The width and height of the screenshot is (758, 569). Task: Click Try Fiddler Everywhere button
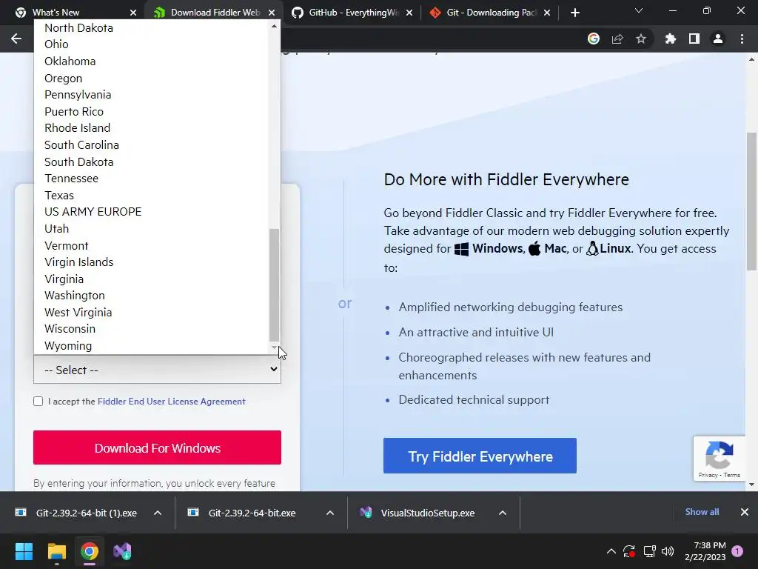click(x=480, y=456)
